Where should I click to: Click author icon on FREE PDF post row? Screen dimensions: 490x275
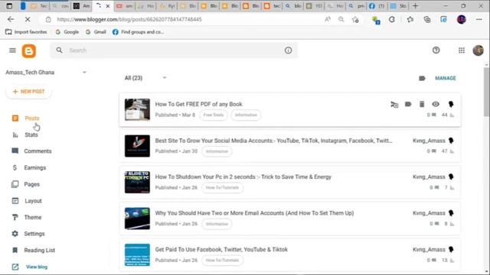(x=451, y=104)
